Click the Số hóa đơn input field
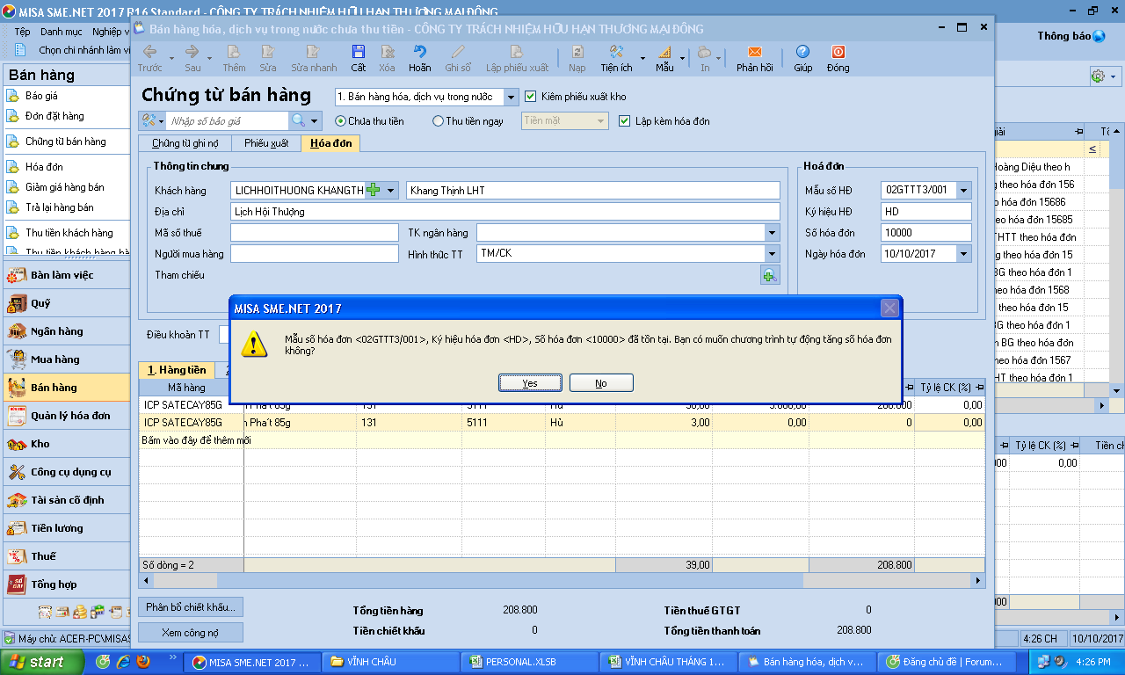Image resolution: width=1125 pixels, height=675 pixels. (926, 233)
